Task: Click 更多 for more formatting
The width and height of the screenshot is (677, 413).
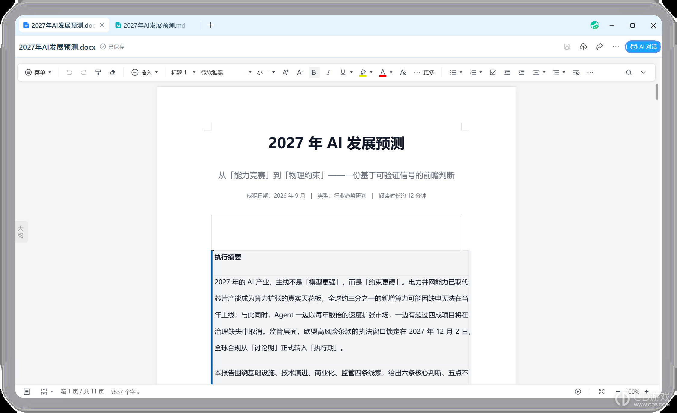Action: (424, 72)
